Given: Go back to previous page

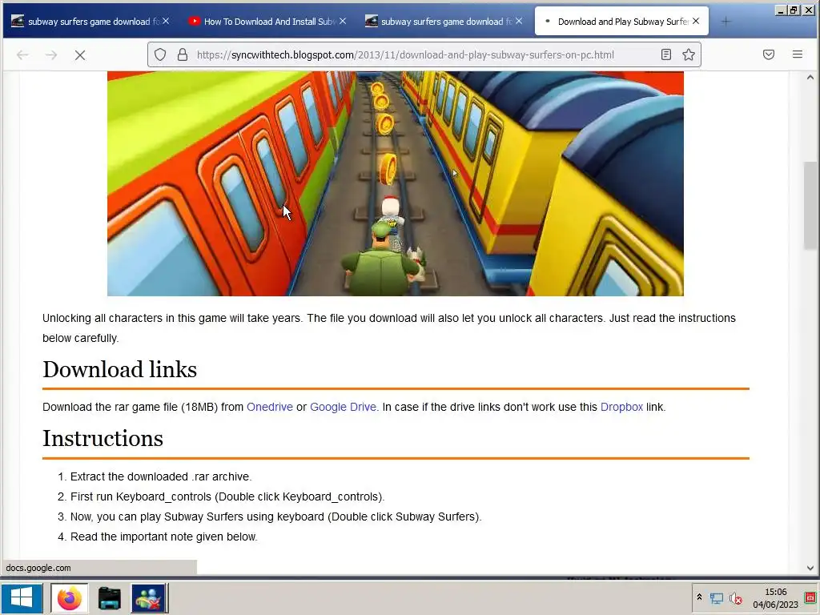Looking at the screenshot, I should [22, 55].
